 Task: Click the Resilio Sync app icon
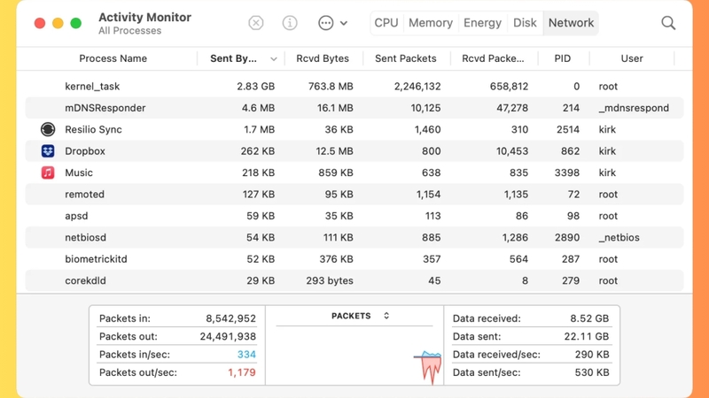48,129
